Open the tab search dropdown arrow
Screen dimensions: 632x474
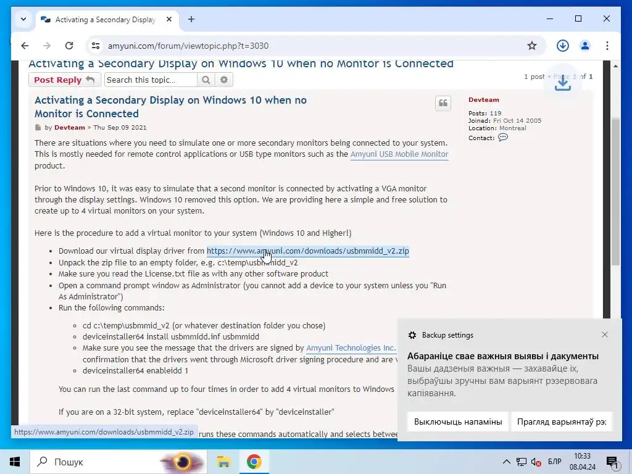click(23, 19)
